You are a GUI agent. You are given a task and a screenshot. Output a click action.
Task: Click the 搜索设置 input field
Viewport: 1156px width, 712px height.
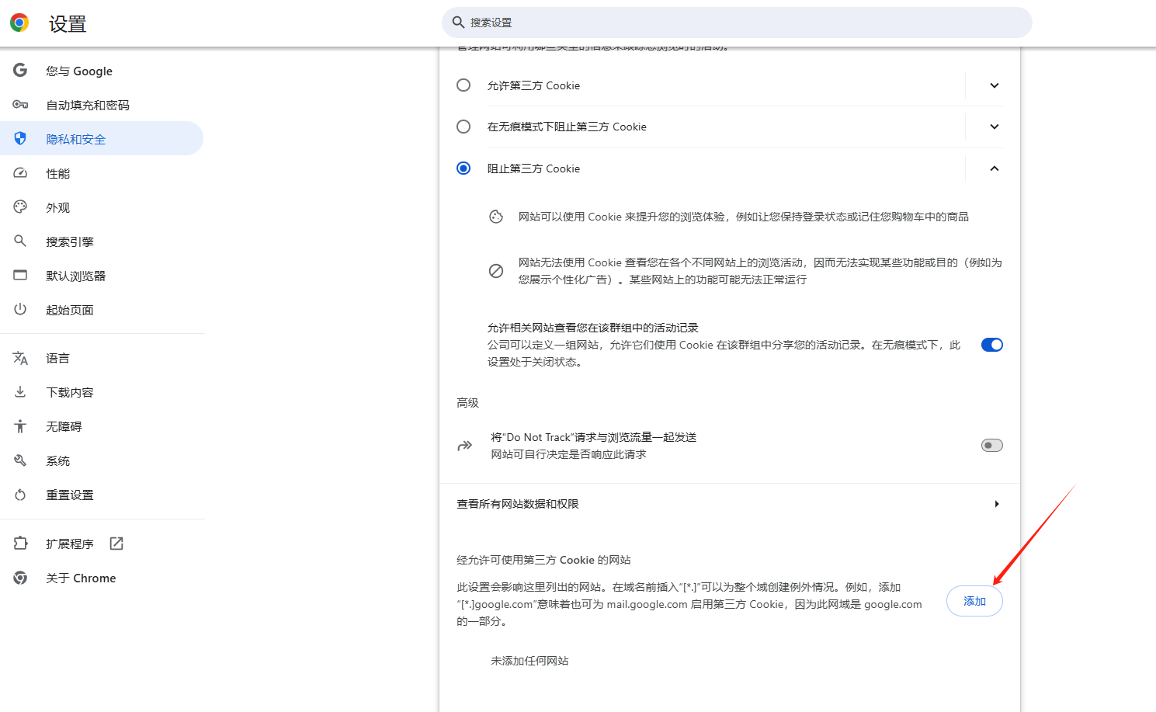pos(737,23)
